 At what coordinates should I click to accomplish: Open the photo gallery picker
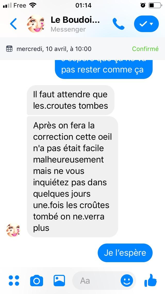click(x=59, y=281)
